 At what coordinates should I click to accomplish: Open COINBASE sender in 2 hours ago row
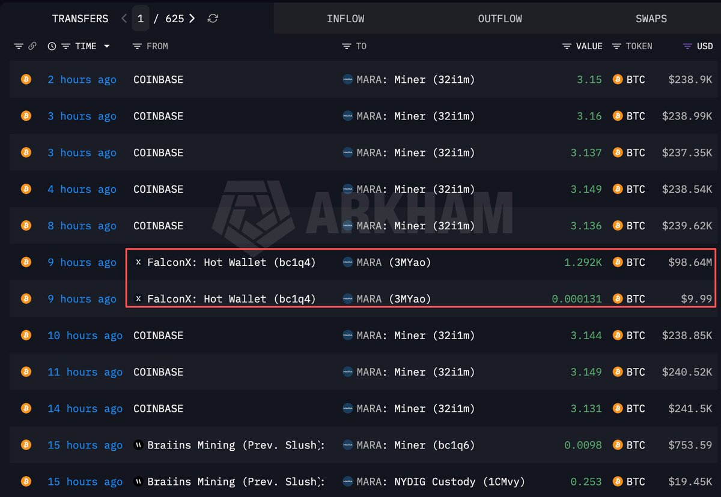click(x=158, y=80)
